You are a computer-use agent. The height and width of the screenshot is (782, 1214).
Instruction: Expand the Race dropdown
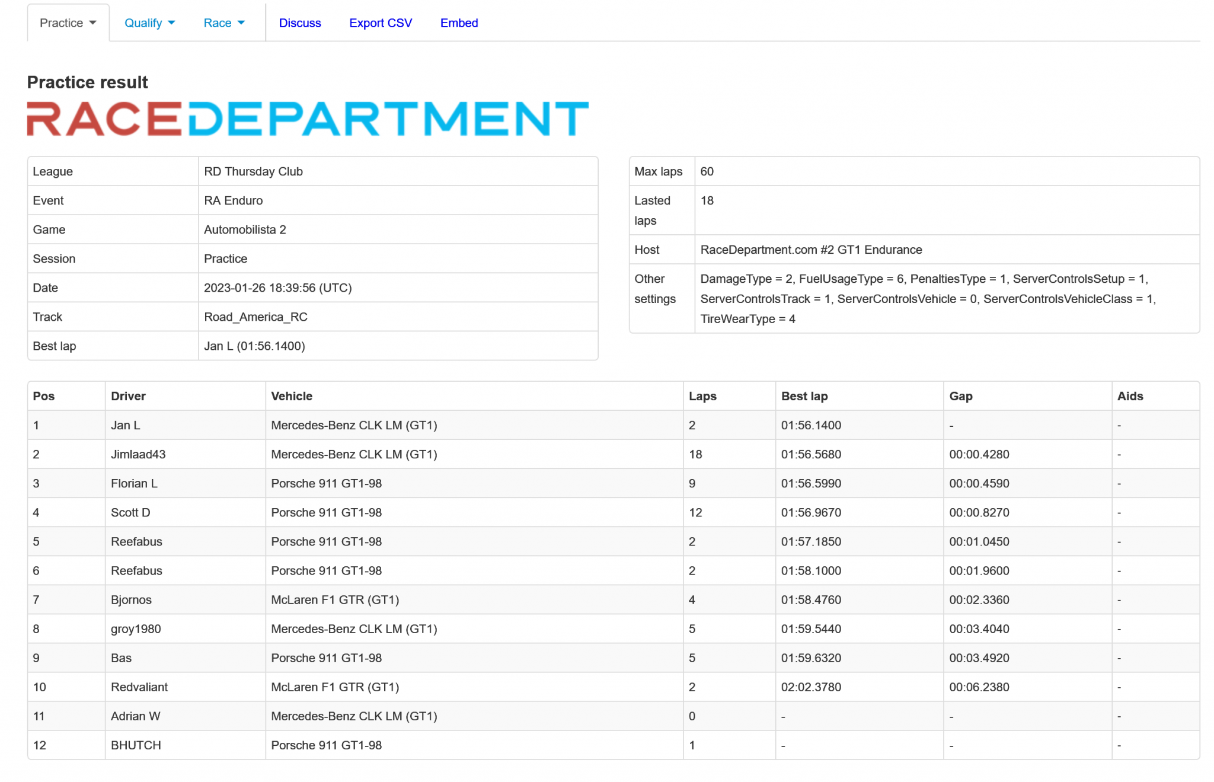click(224, 23)
